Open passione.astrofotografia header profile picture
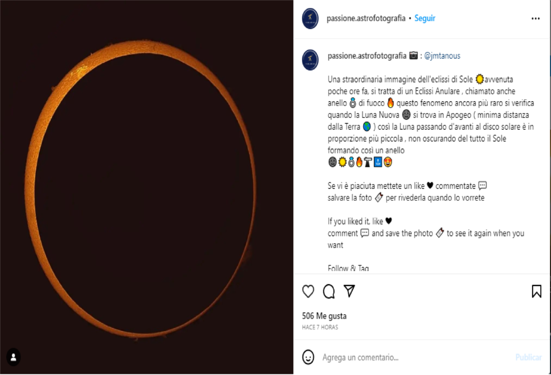Viewport: 551px width, 375px height. (x=310, y=18)
